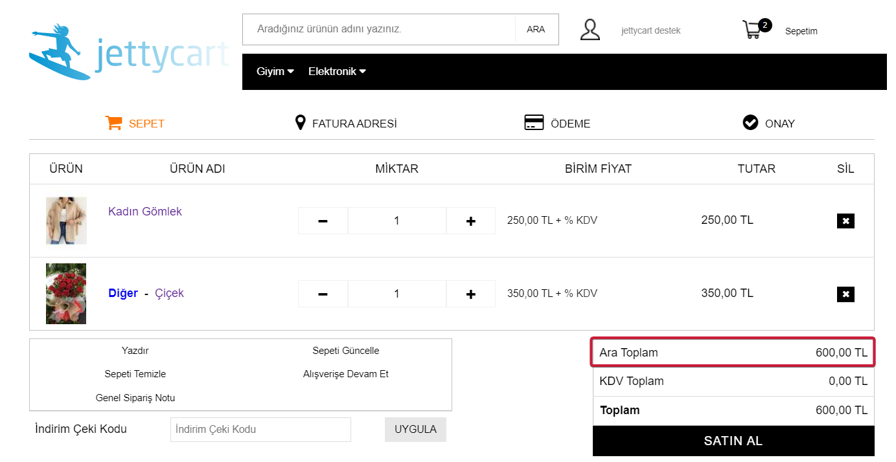
Task: Go to the ONAY step
Action: coord(780,124)
